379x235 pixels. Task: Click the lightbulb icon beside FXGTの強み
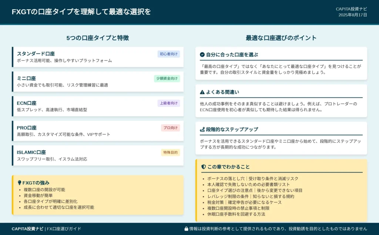[19, 183]
